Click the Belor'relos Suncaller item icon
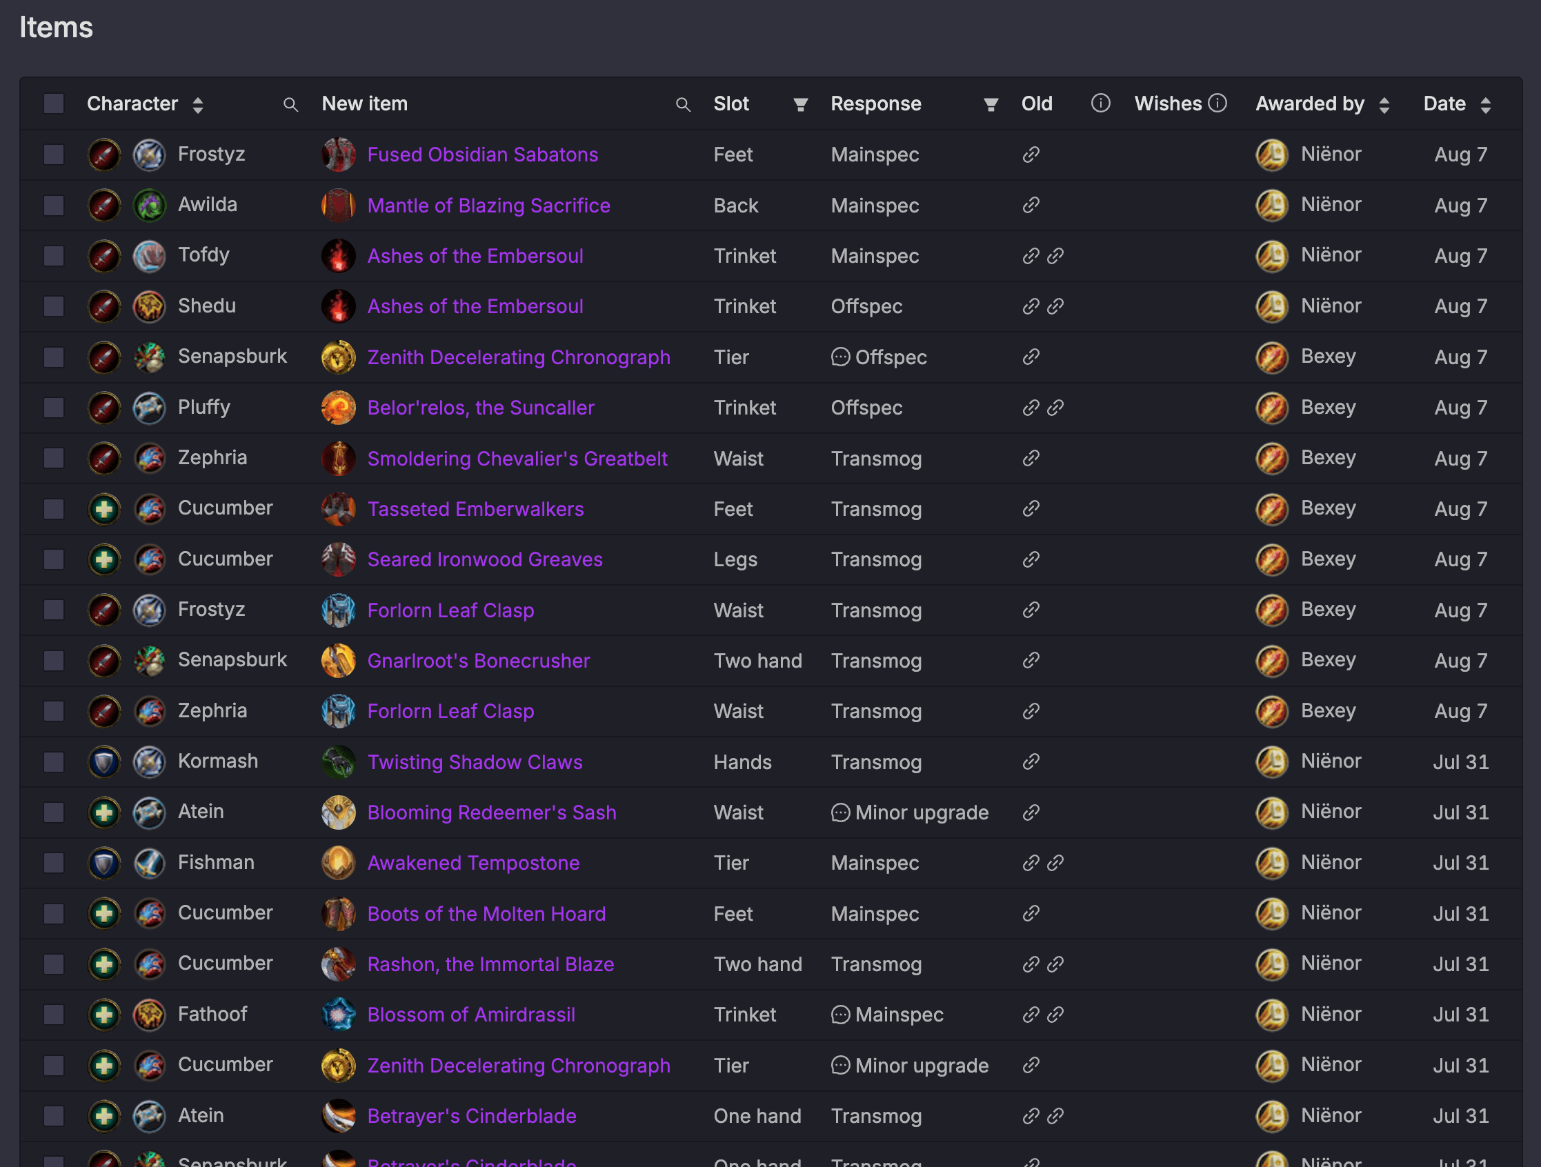This screenshot has width=1541, height=1167. (339, 408)
